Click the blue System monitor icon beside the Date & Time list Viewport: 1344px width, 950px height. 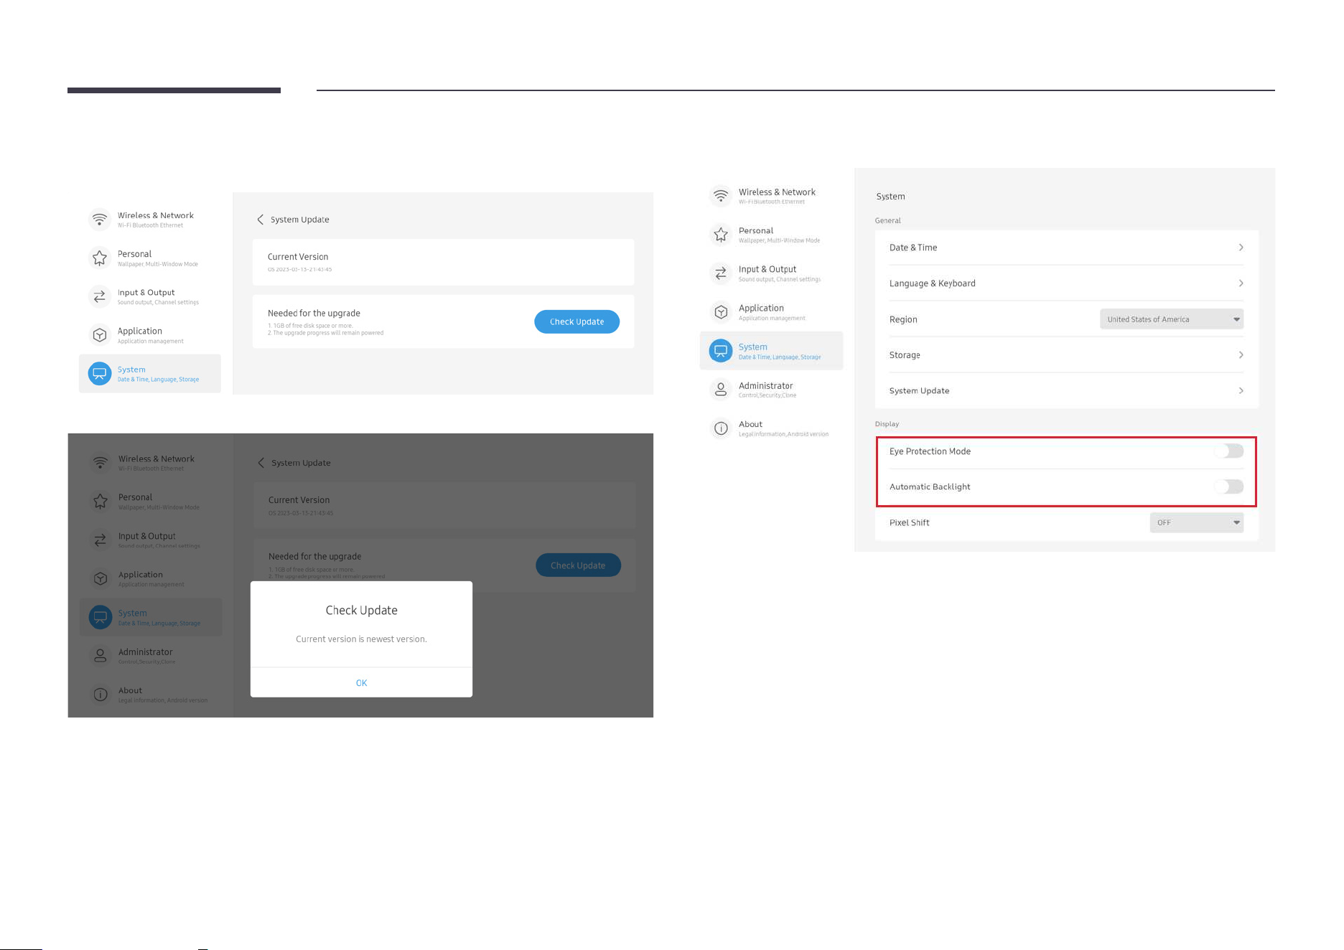point(721,351)
